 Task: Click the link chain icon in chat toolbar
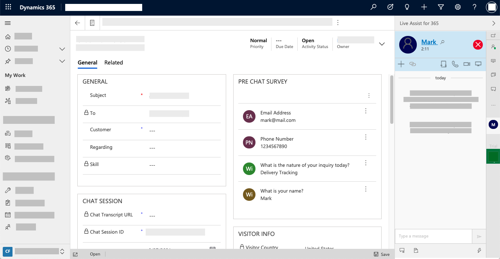[412, 64]
